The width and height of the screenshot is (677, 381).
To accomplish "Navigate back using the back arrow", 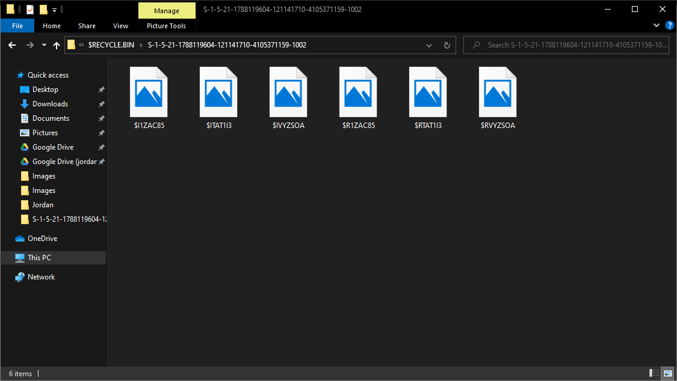I will coord(12,44).
